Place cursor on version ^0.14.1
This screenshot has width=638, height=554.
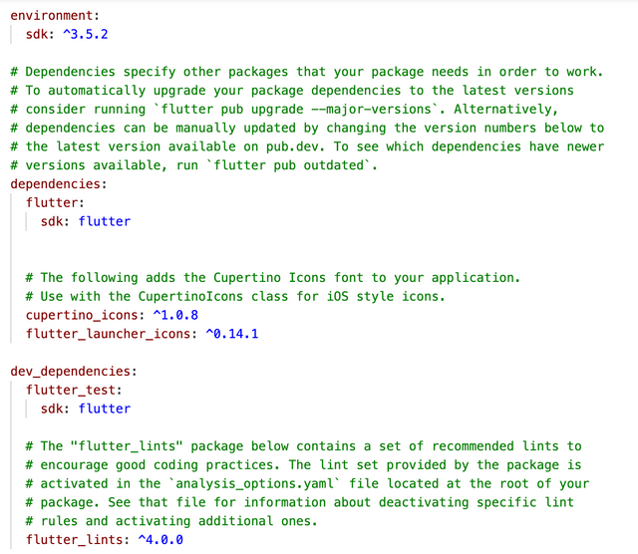pyautogui.click(x=231, y=334)
